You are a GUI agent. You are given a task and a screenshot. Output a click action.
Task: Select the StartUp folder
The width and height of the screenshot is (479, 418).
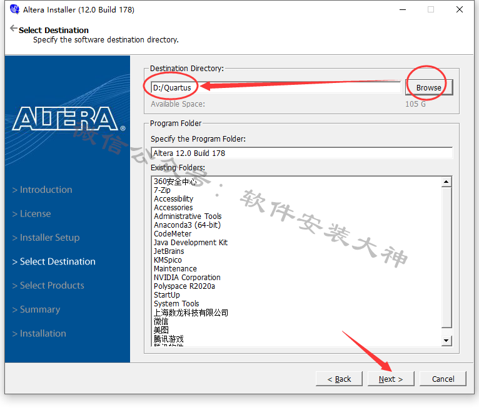[x=167, y=295]
